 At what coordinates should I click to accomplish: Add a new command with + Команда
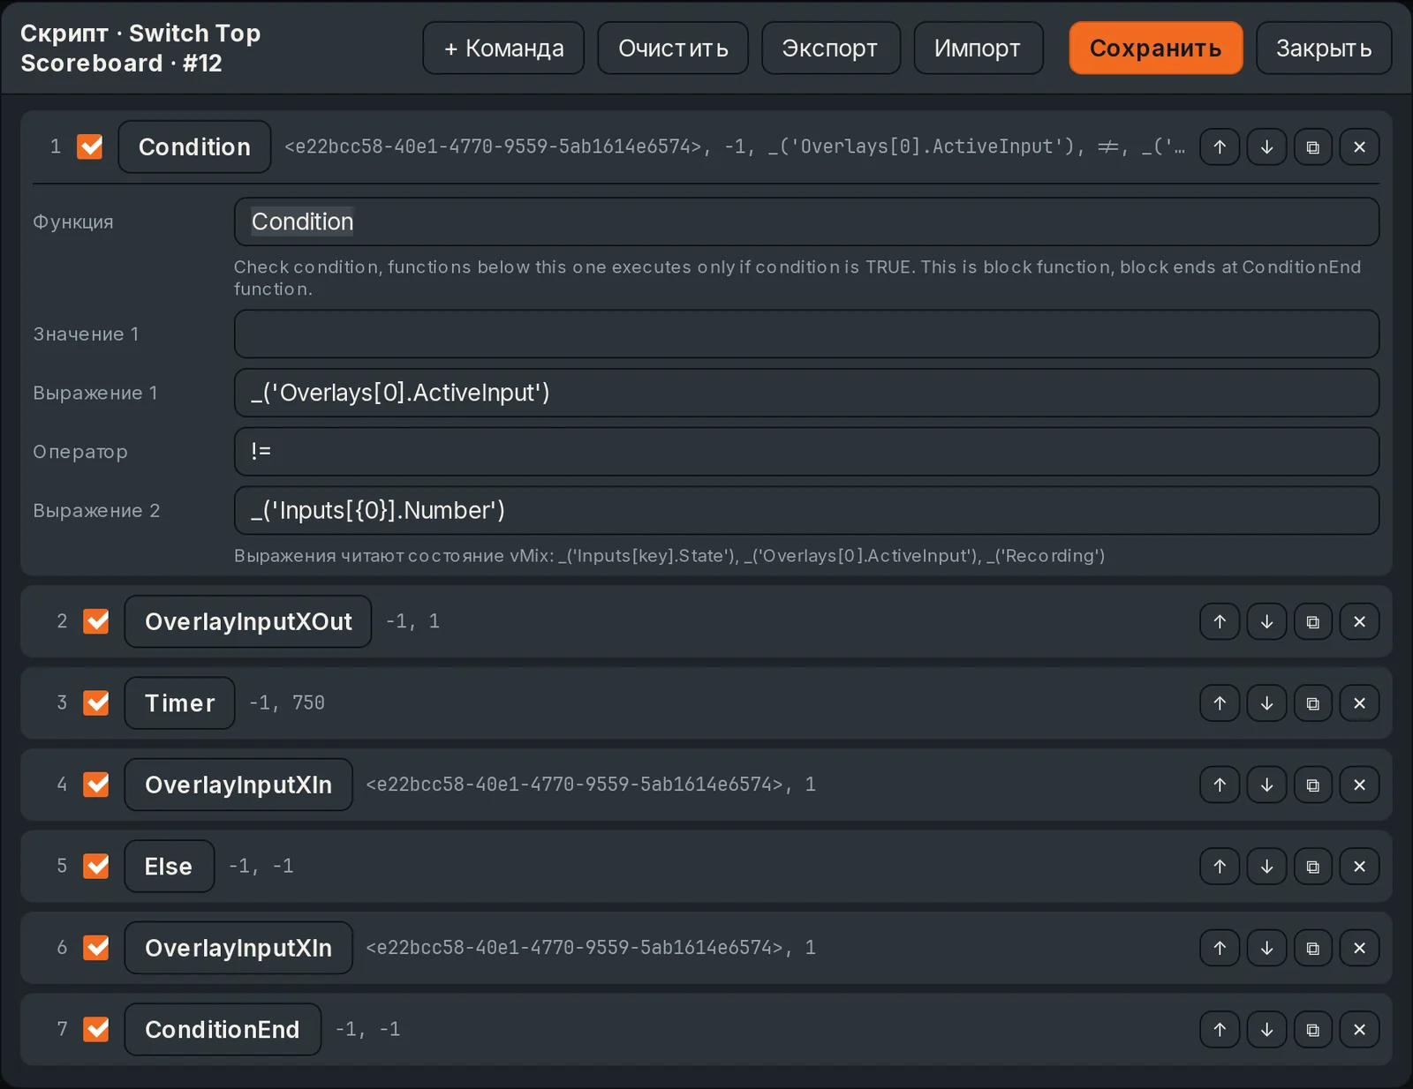(x=503, y=48)
